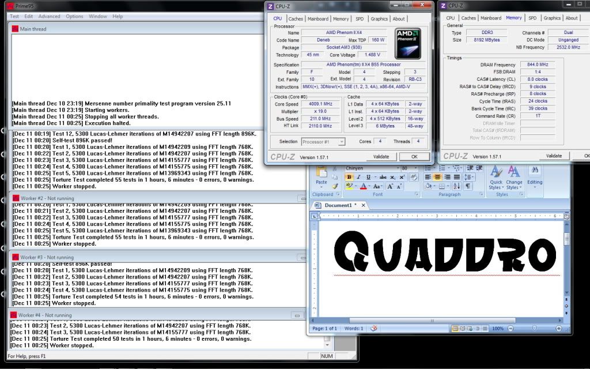Screen dimensions: 590x369
Task: Click the tab stop selector on the ruler
Action: (314, 216)
